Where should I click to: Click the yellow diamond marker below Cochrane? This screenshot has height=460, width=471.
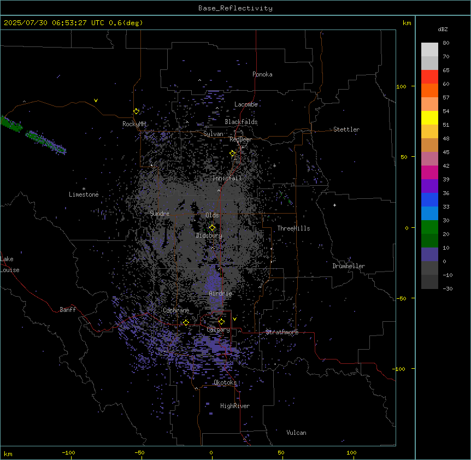[x=186, y=322]
